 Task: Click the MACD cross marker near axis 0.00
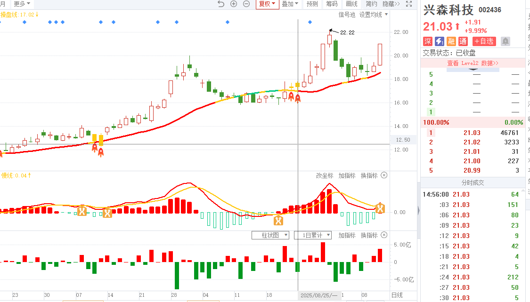380,208
